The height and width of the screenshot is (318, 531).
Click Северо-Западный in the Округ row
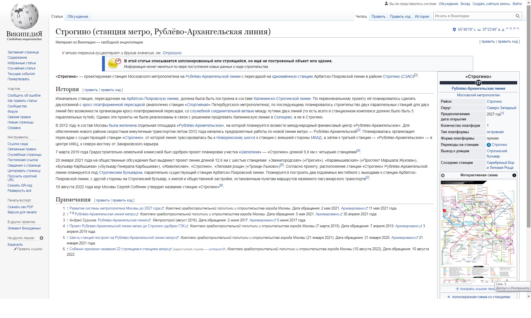501,108
